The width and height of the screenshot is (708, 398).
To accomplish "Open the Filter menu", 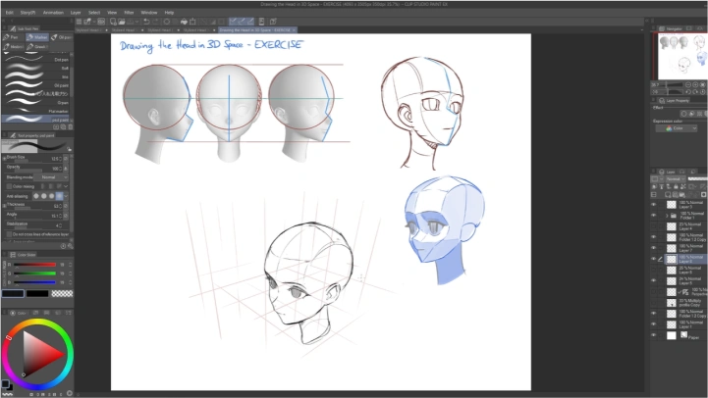I will 129,13.
